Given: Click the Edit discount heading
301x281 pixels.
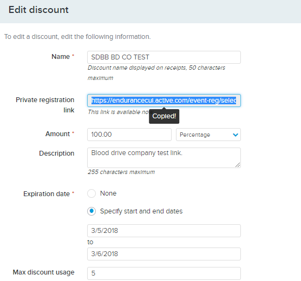Looking at the screenshot, I should (x=38, y=10).
